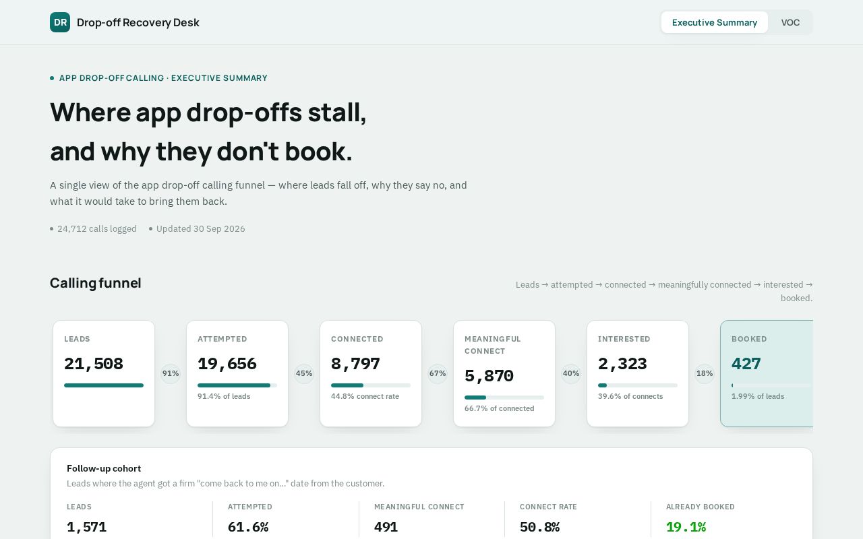Click the Leads card progress bar
The height and width of the screenshot is (539, 863).
[x=104, y=385]
